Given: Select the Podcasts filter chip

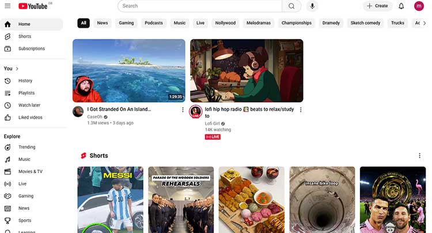Looking at the screenshot, I should pyautogui.click(x=153, y=23).
